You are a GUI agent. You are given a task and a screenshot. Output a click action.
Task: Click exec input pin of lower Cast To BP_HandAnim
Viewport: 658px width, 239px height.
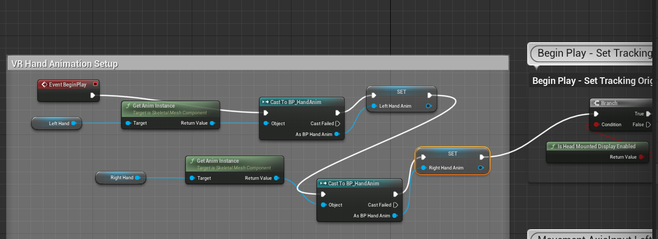(x=324, y=194)
